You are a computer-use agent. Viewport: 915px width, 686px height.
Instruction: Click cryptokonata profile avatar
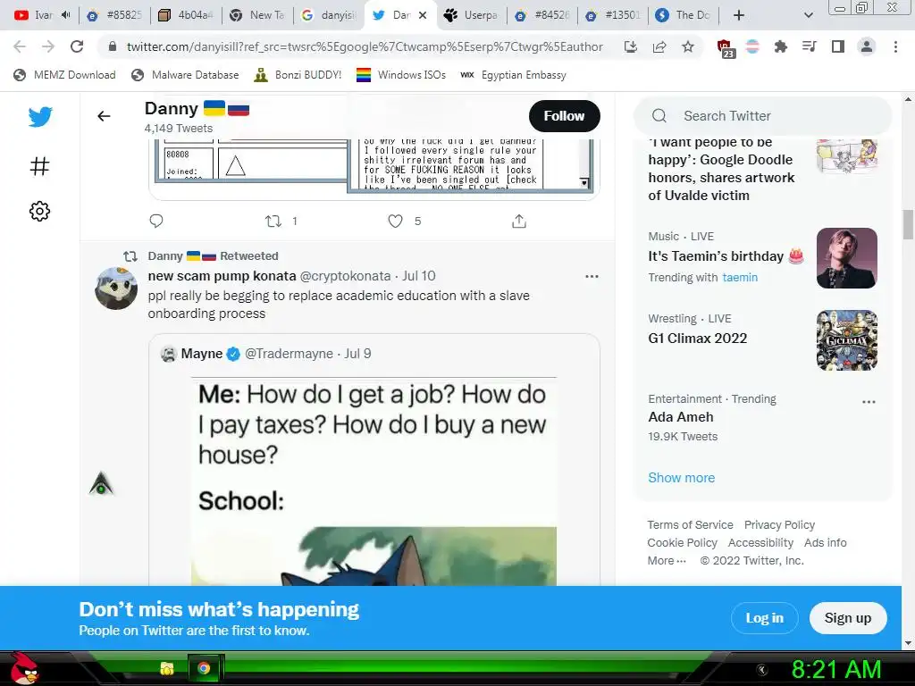[x=116, y=289]
